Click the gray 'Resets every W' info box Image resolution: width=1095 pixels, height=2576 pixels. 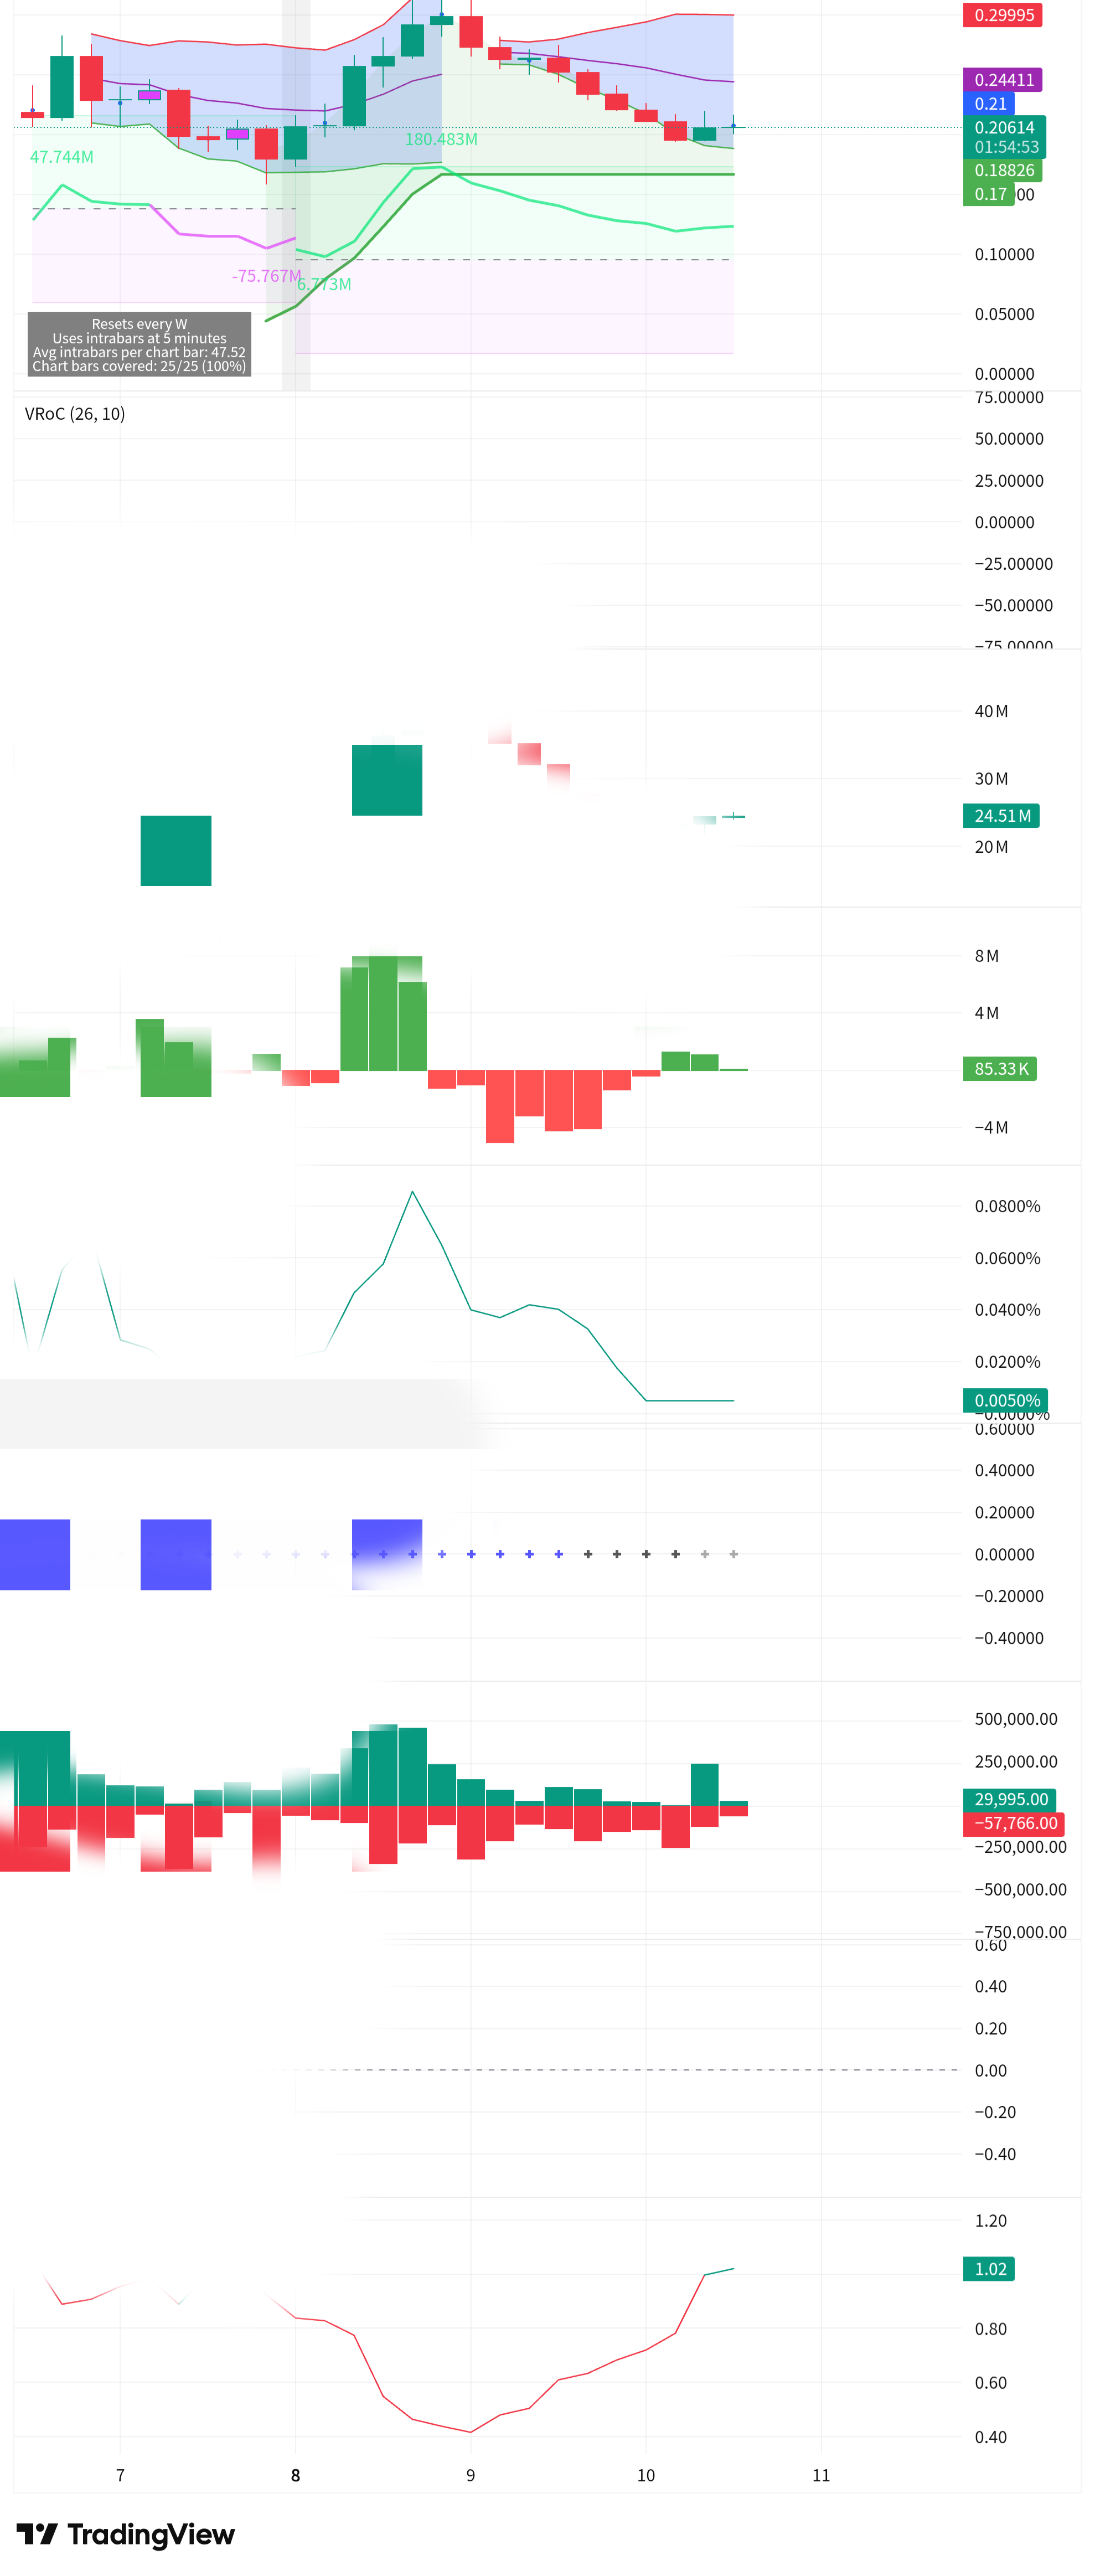click(x=139, y=345)
